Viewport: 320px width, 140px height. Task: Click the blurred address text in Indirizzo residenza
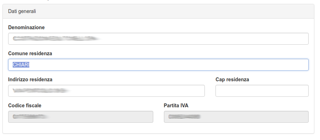click(x=42, y=91)
